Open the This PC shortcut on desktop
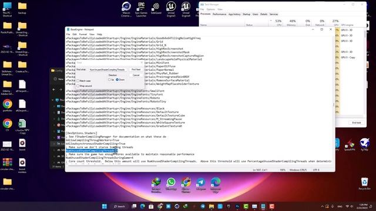Screen dimensions: 376x211 coord(7,9)
